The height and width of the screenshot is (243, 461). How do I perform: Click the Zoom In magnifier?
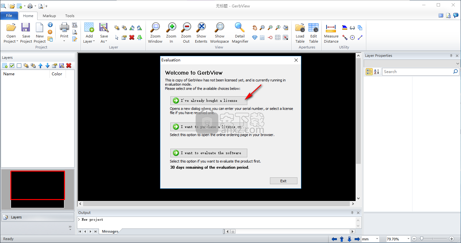tap(171, 27)
